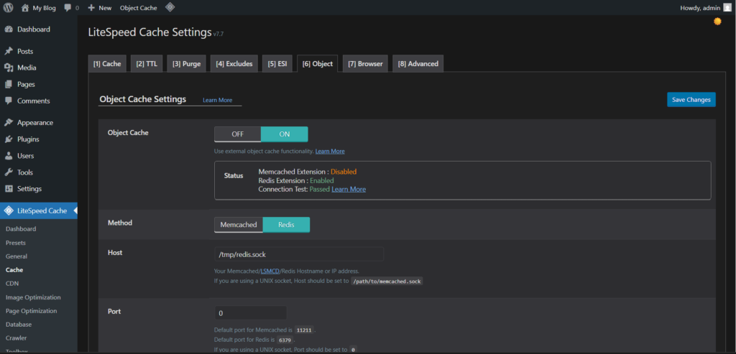Open Learn More beside Object Cache Settings
Image resolution: width=736 pixels, height=354 pixels.
(x=217, y=101)
